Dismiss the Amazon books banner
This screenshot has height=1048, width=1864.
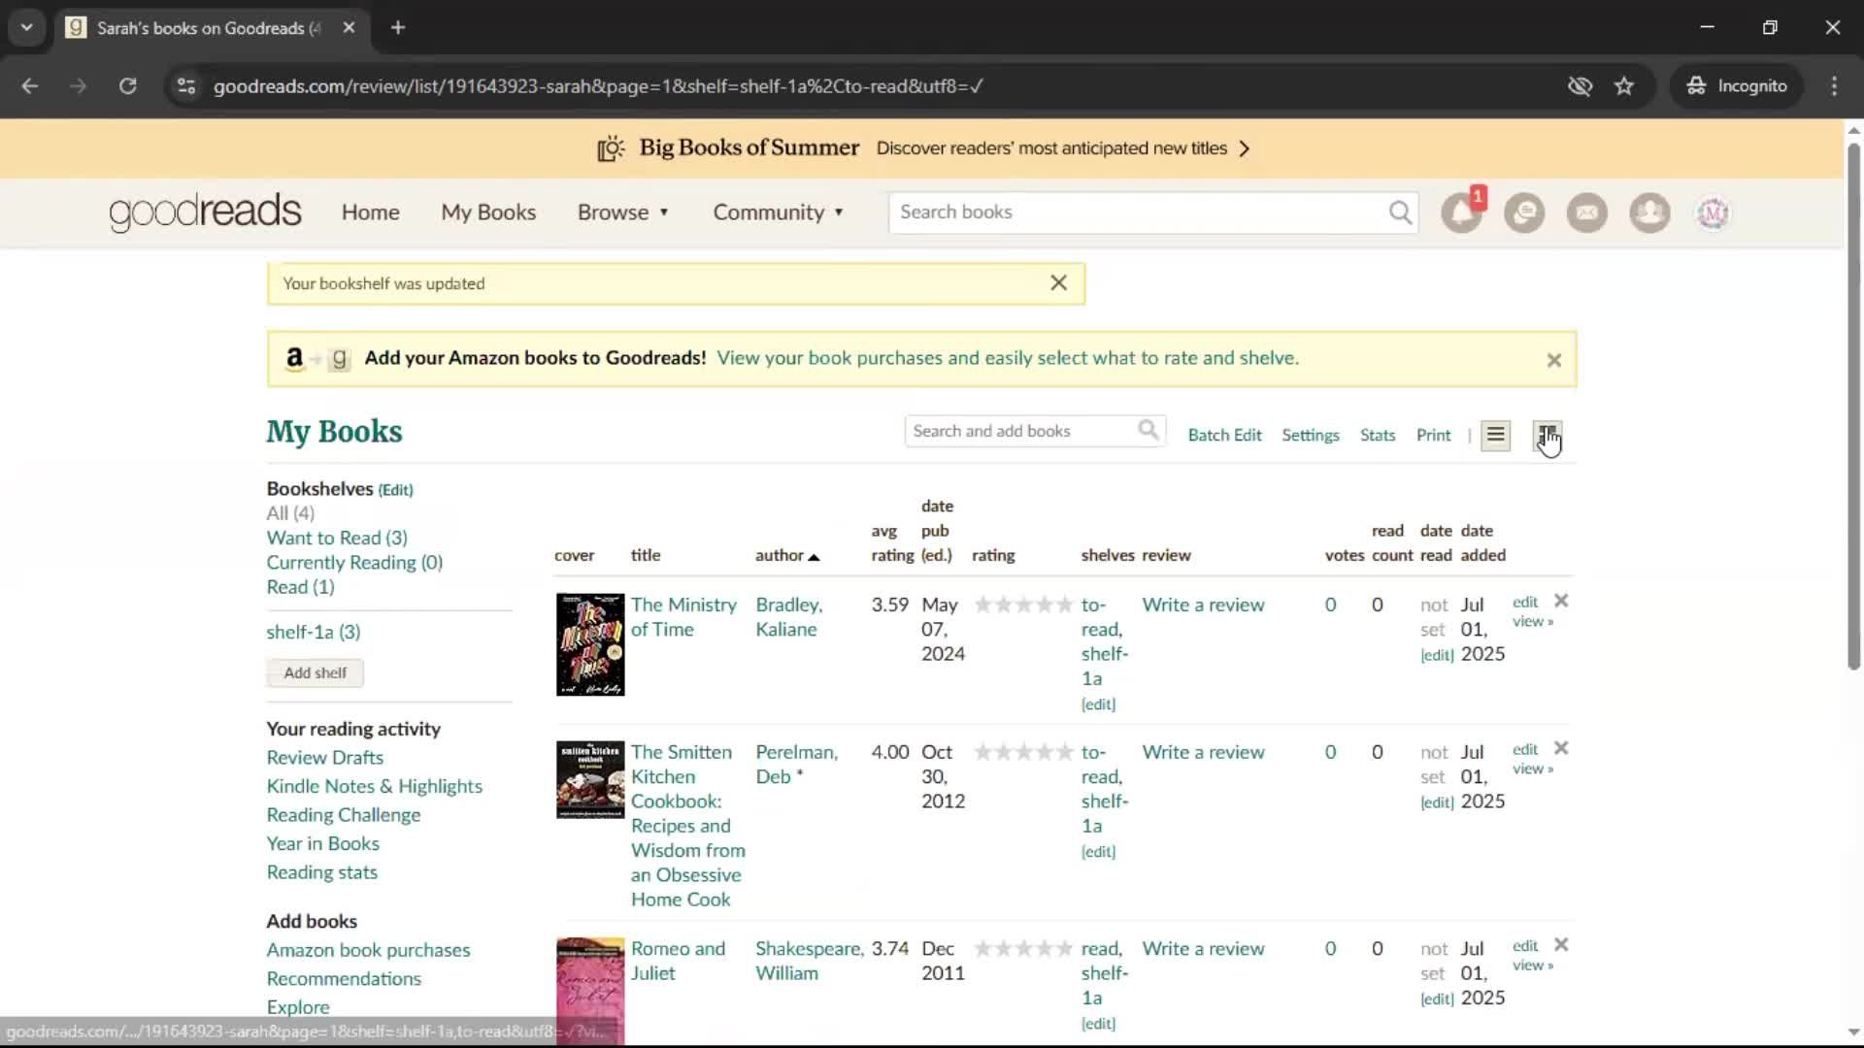(x=1554, y=360)
